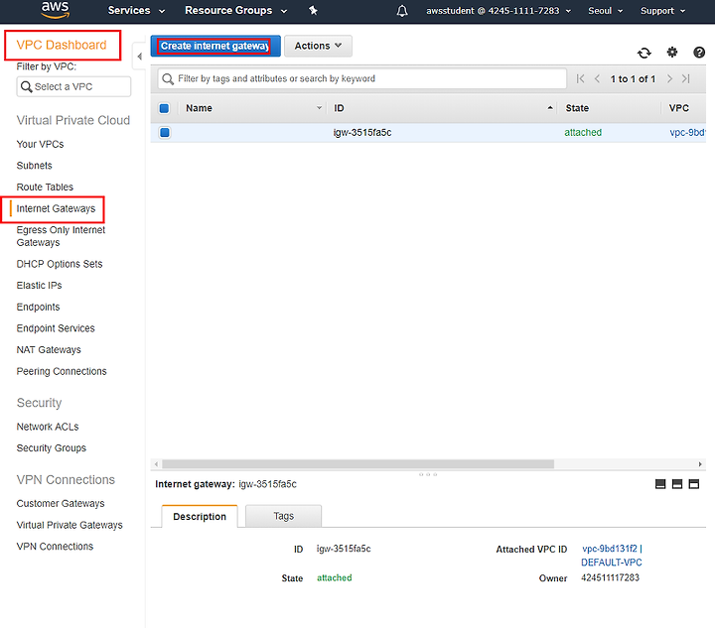Switch to the Description tab
This screenshot has width=715, height=628.
(200, 517)
